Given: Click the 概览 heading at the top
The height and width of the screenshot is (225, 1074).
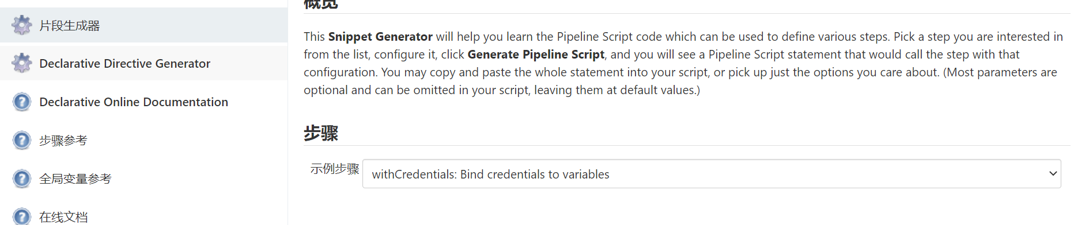Looking at the screenshot, I should 321,4.
